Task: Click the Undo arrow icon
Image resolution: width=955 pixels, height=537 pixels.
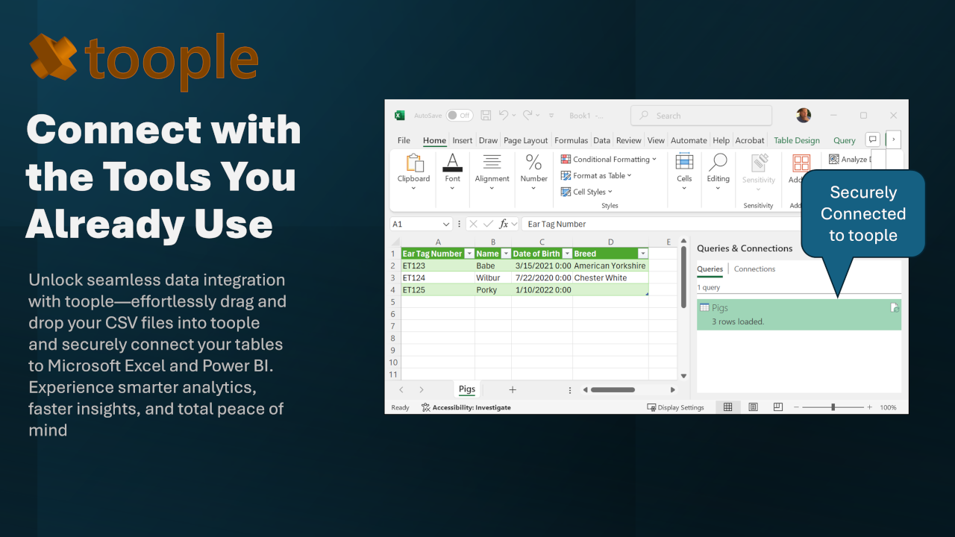Action: coord(504,116)
